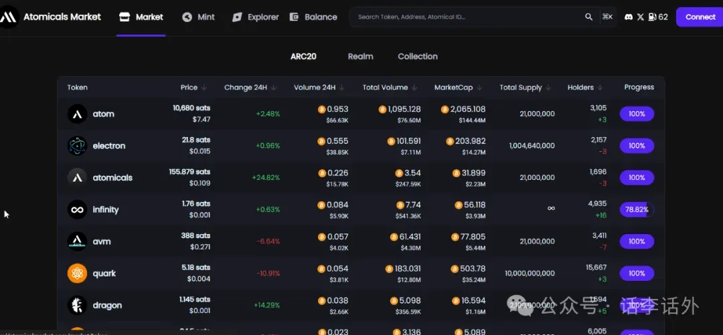This screenshot has width=723, height=335.
Task: Click the ⌘K shortcut badge
Action: [x=607, y=17]
